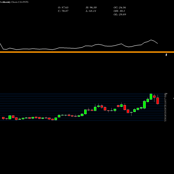Click the 'C: 70.37' close value

click(x=63, y=11)
